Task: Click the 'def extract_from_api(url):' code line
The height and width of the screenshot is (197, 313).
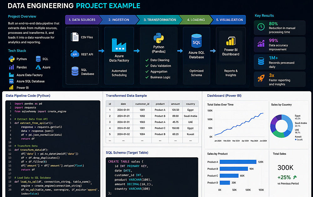Action: 33,123
